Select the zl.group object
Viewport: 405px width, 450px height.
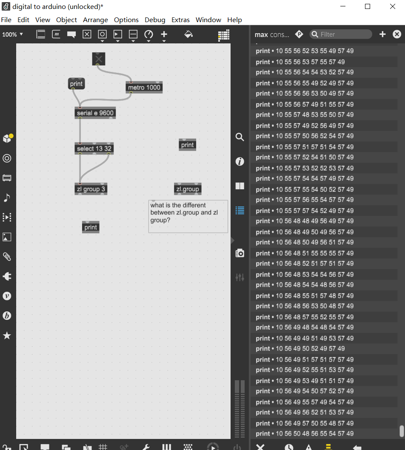[188, 189]
